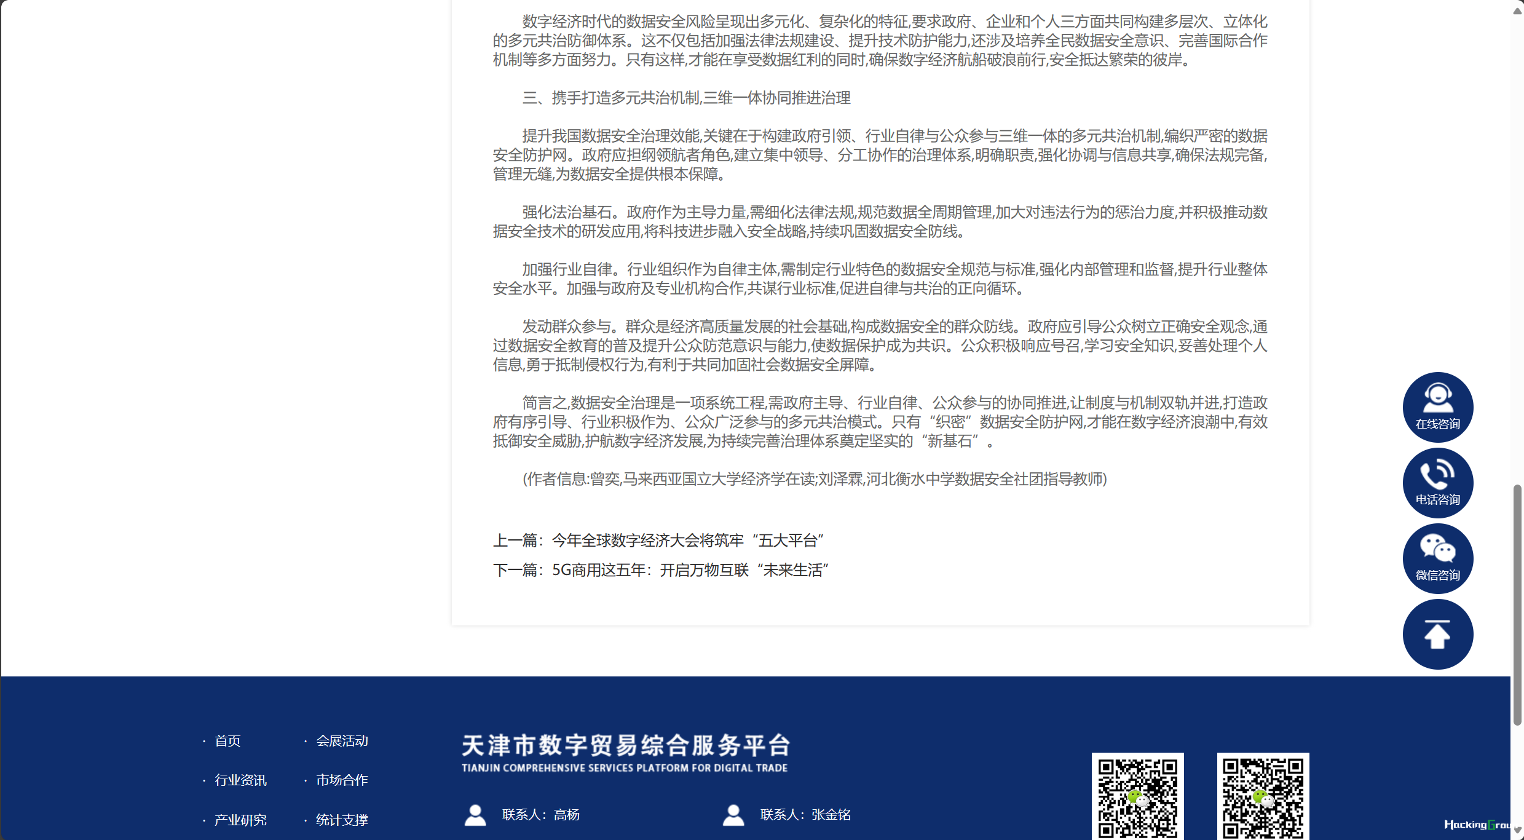Click the person icon beside 联系人：高杨
This screenshot has width=1524, height=840.
pyautogui.click(x=475, y=815)
